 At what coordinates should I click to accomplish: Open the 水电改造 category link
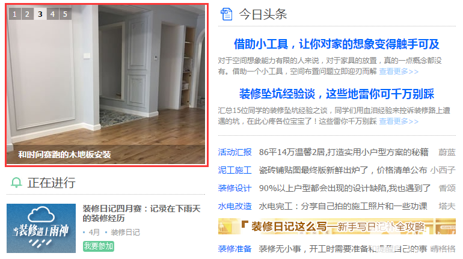coord(235,206)
